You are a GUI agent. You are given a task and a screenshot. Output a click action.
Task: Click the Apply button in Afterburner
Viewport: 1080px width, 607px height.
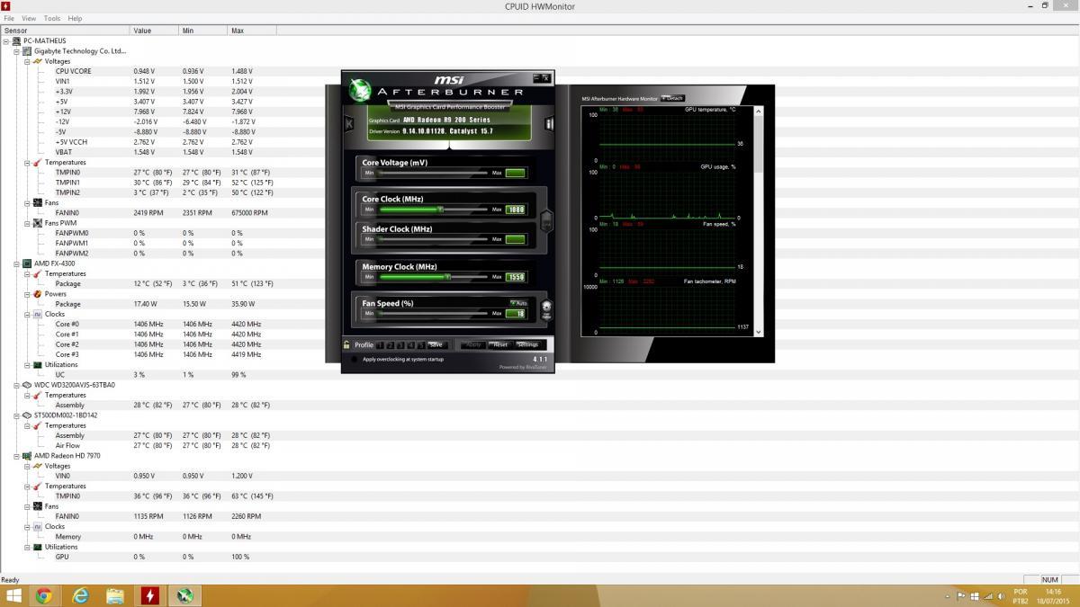[x=473, y=344]
